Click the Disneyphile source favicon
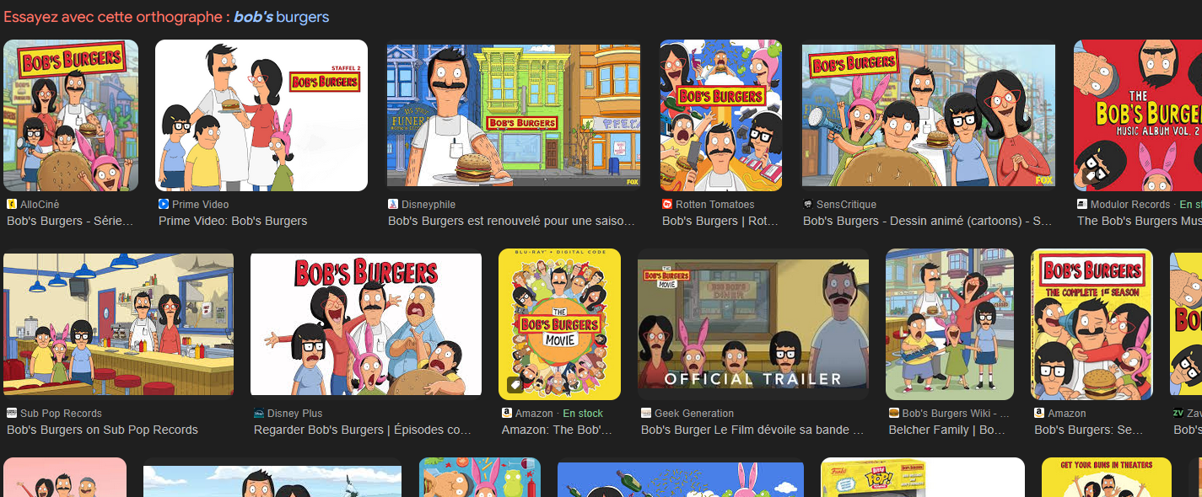This screenshot has width=1202, height=497. 393,205
